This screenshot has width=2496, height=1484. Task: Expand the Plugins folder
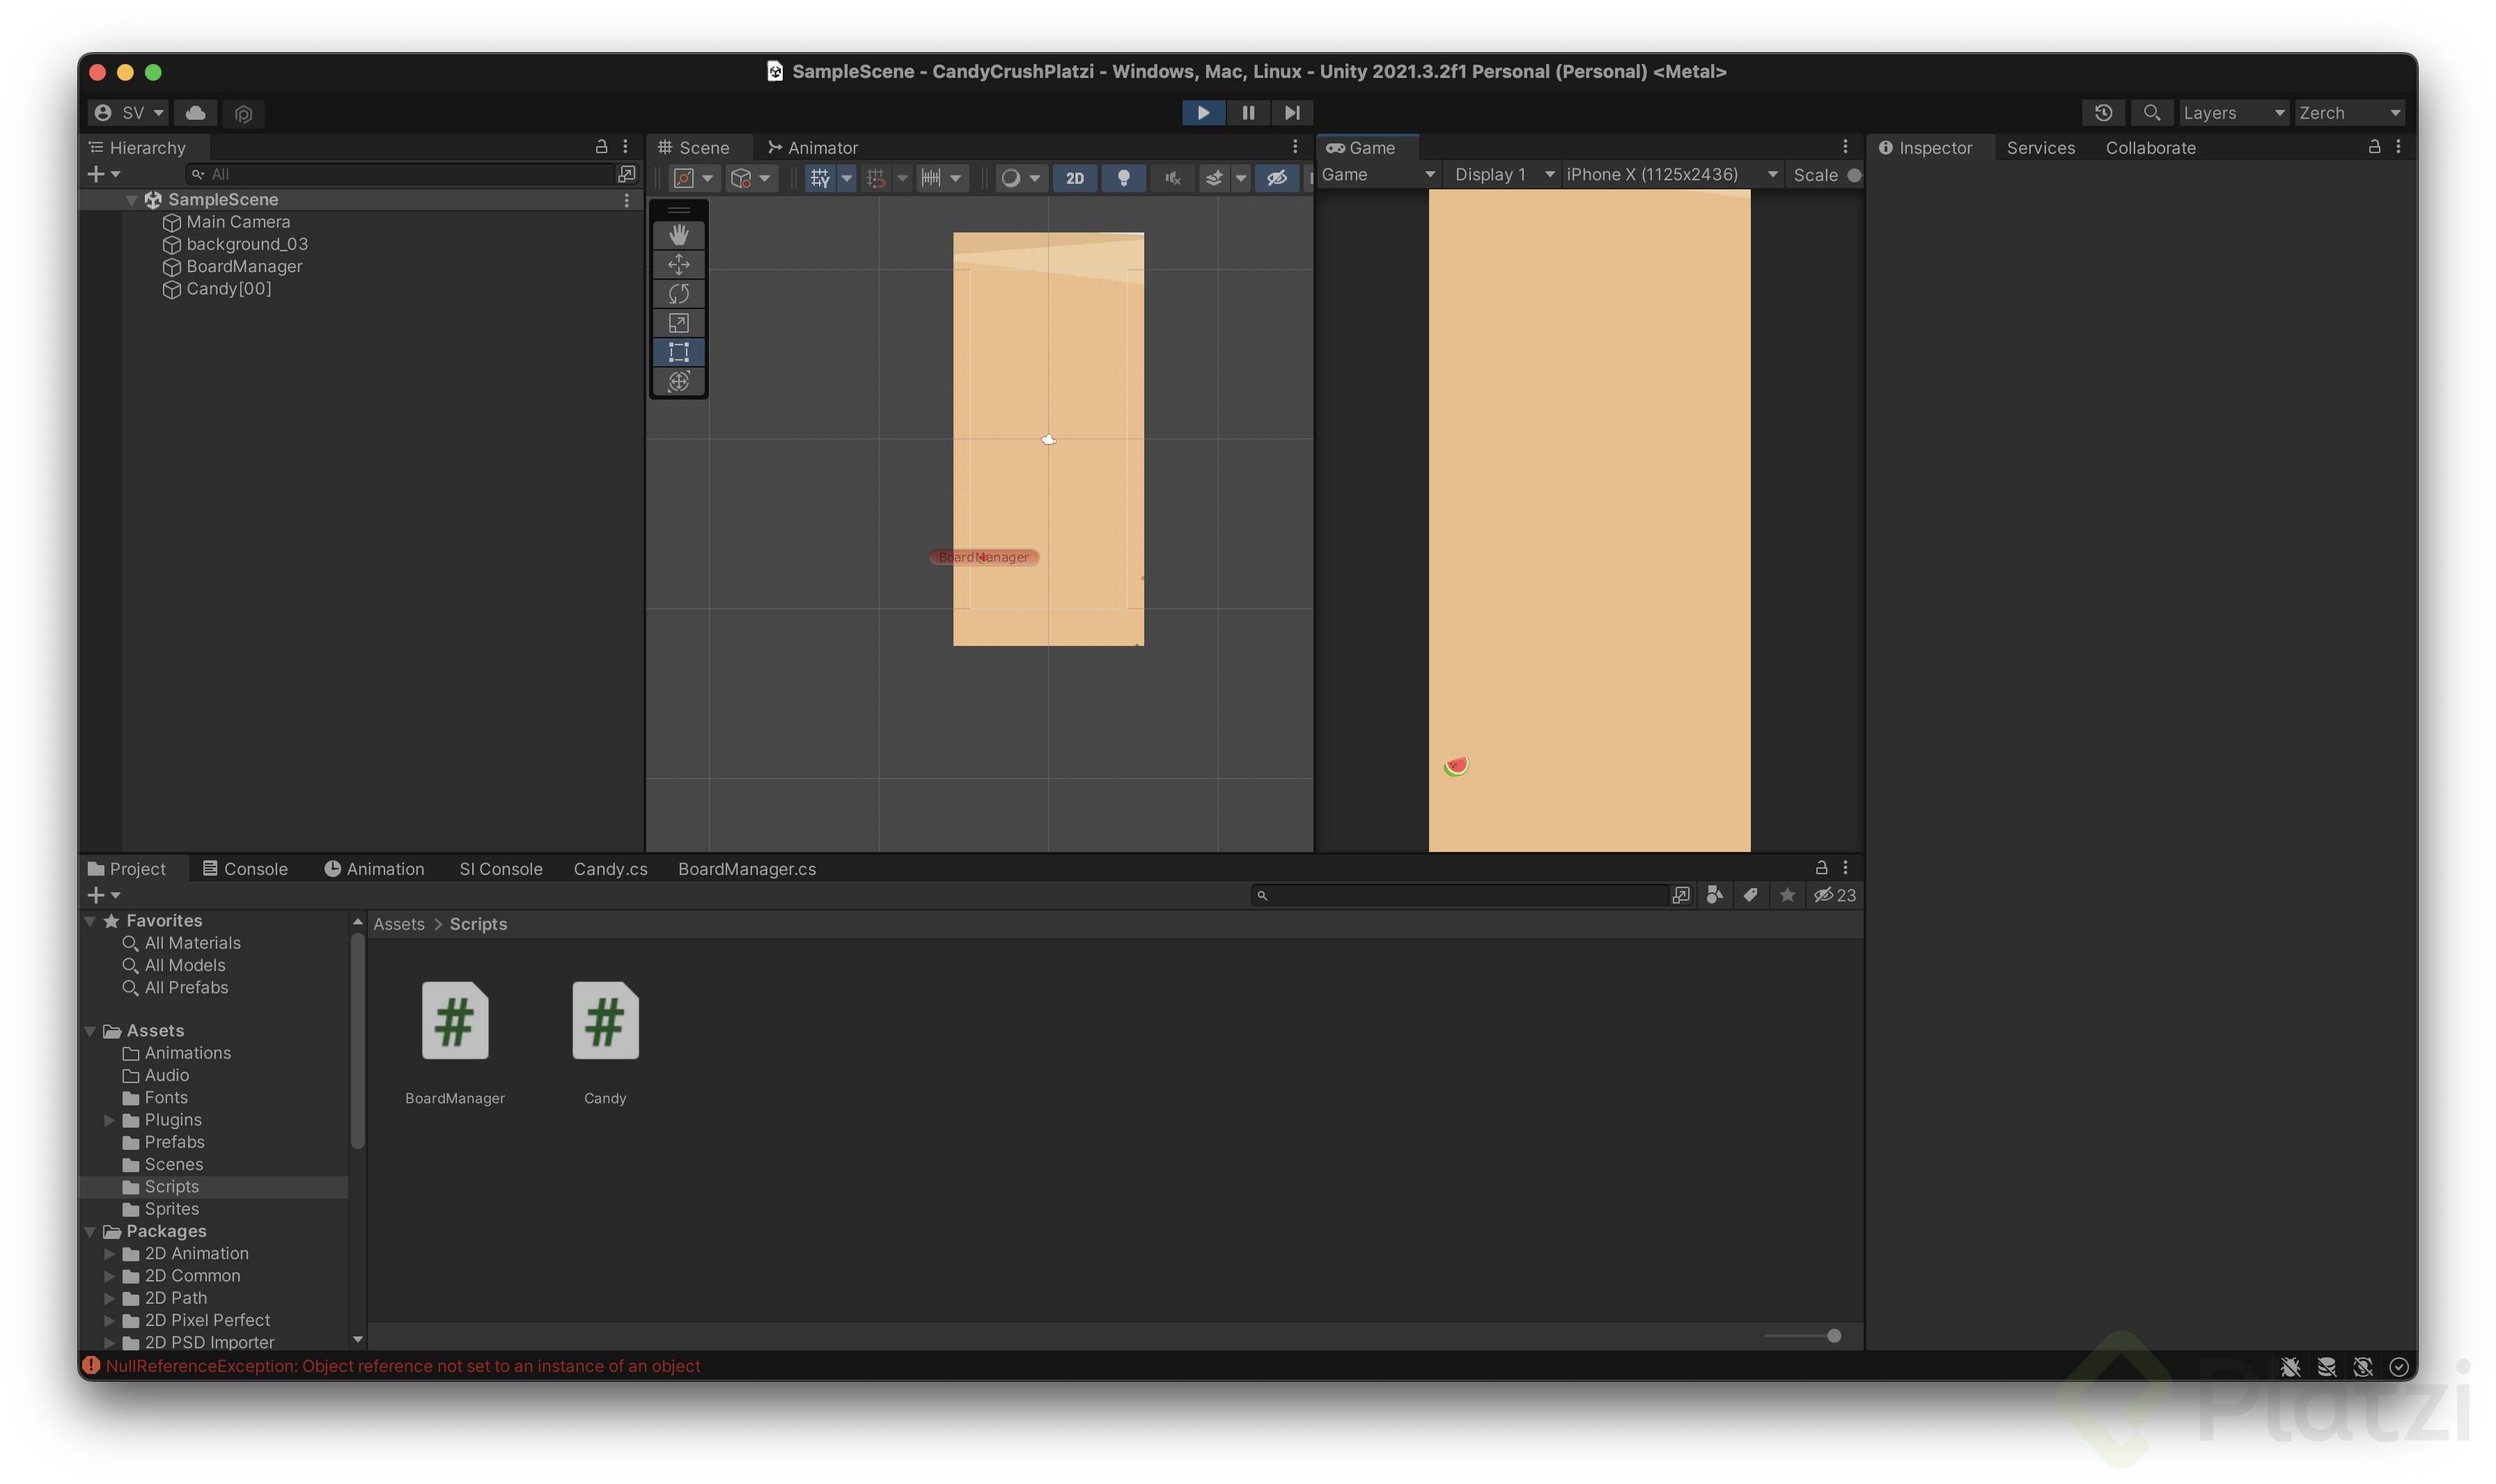(109, 1120)
